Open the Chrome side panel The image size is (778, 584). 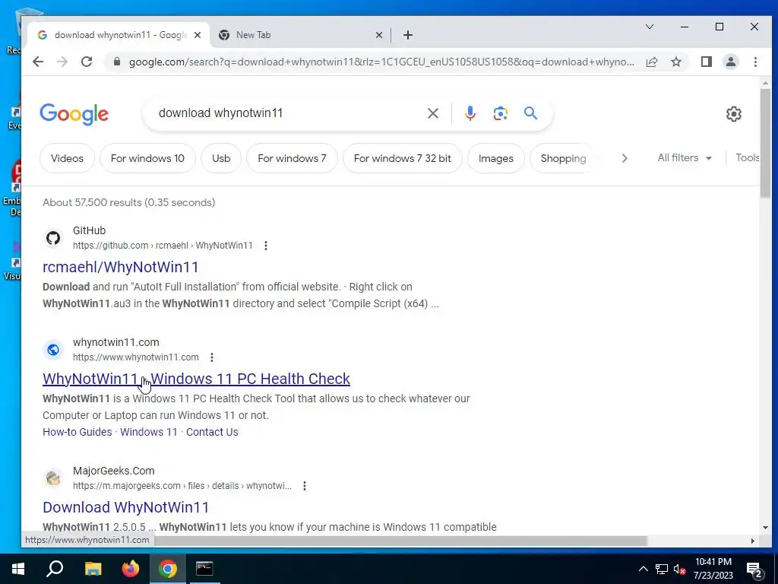706,62
